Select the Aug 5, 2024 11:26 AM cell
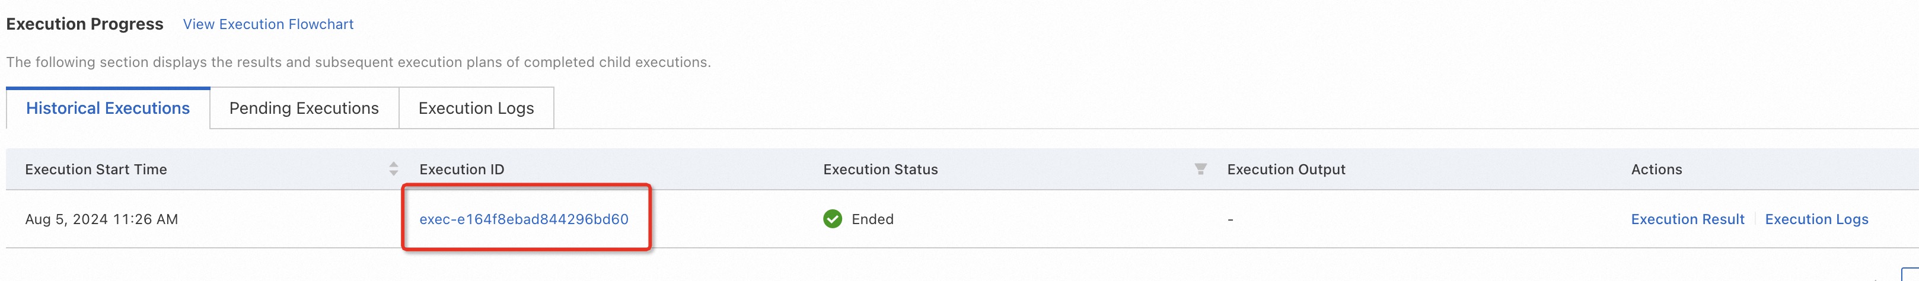 click(101, 219)
